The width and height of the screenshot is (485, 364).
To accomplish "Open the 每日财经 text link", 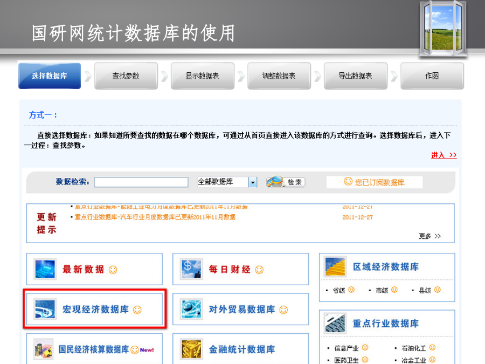I will tap(230, 269).
